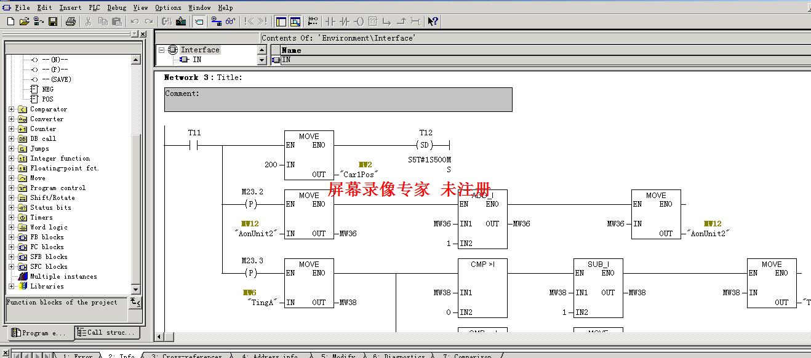Screen dimensions: 811x358
Task: Open the File menu
Action: (22, 7)
